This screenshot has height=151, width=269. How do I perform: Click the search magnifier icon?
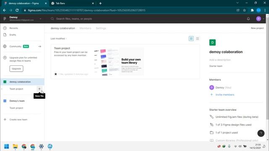pyautogui.click(x=52, y=18)
